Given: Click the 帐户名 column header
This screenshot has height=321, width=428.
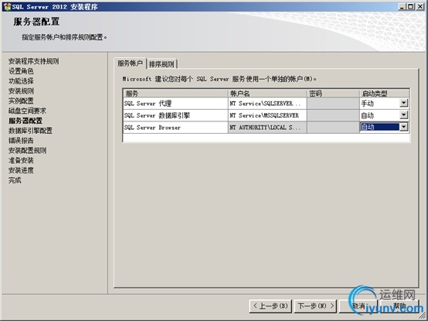Looking at the screenshot, I should tap(267, 94).
